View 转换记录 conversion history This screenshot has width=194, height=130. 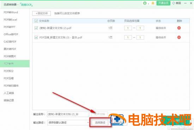[9, 100]
